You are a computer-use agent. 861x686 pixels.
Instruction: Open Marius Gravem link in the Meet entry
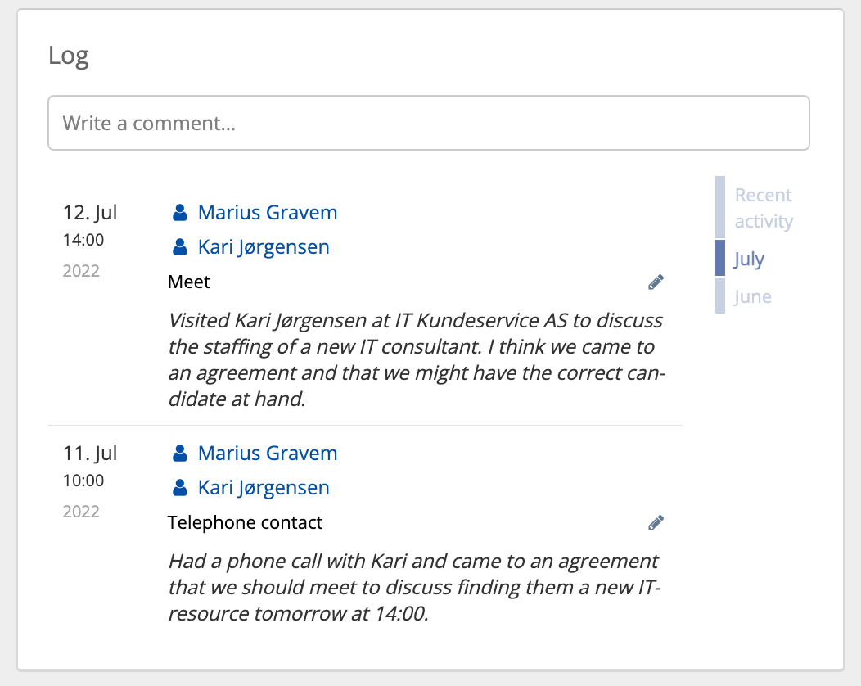pyautogui.click(x=267, y=214)
